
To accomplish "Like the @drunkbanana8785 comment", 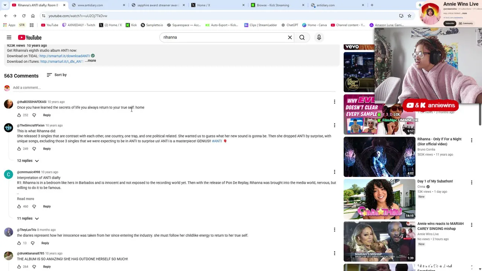I will click(19, 267).
